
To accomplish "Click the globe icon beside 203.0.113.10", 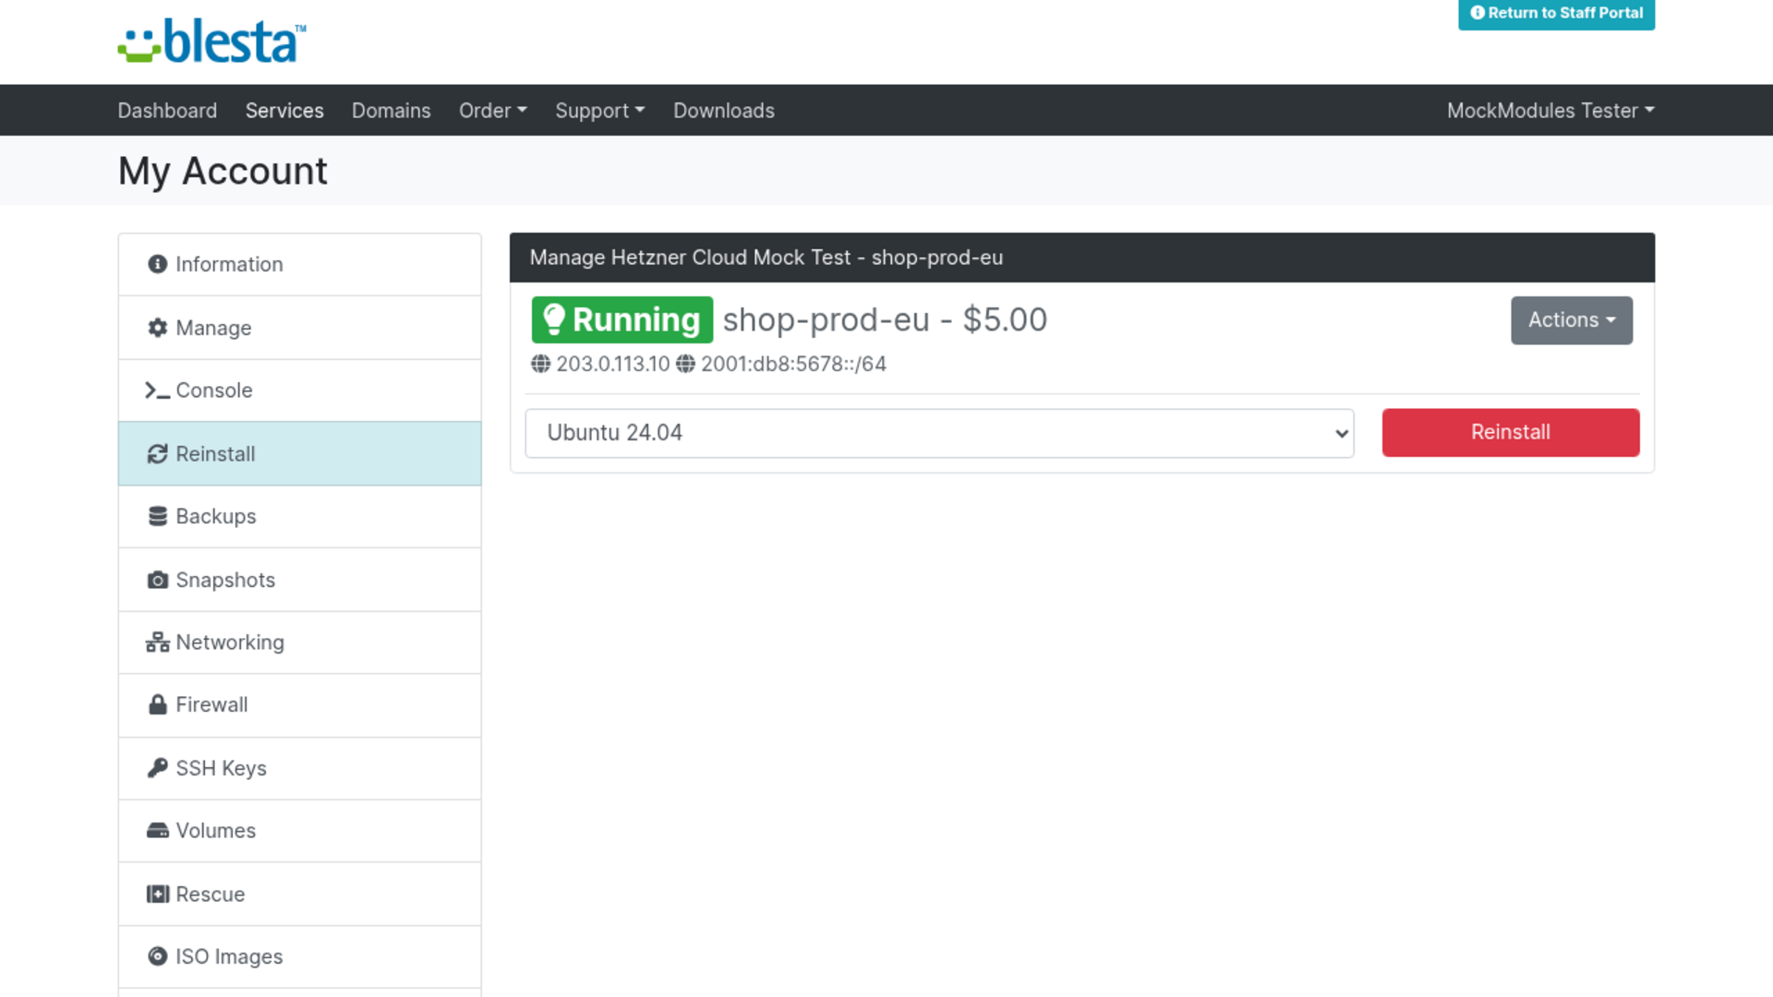I will point(541,364).
